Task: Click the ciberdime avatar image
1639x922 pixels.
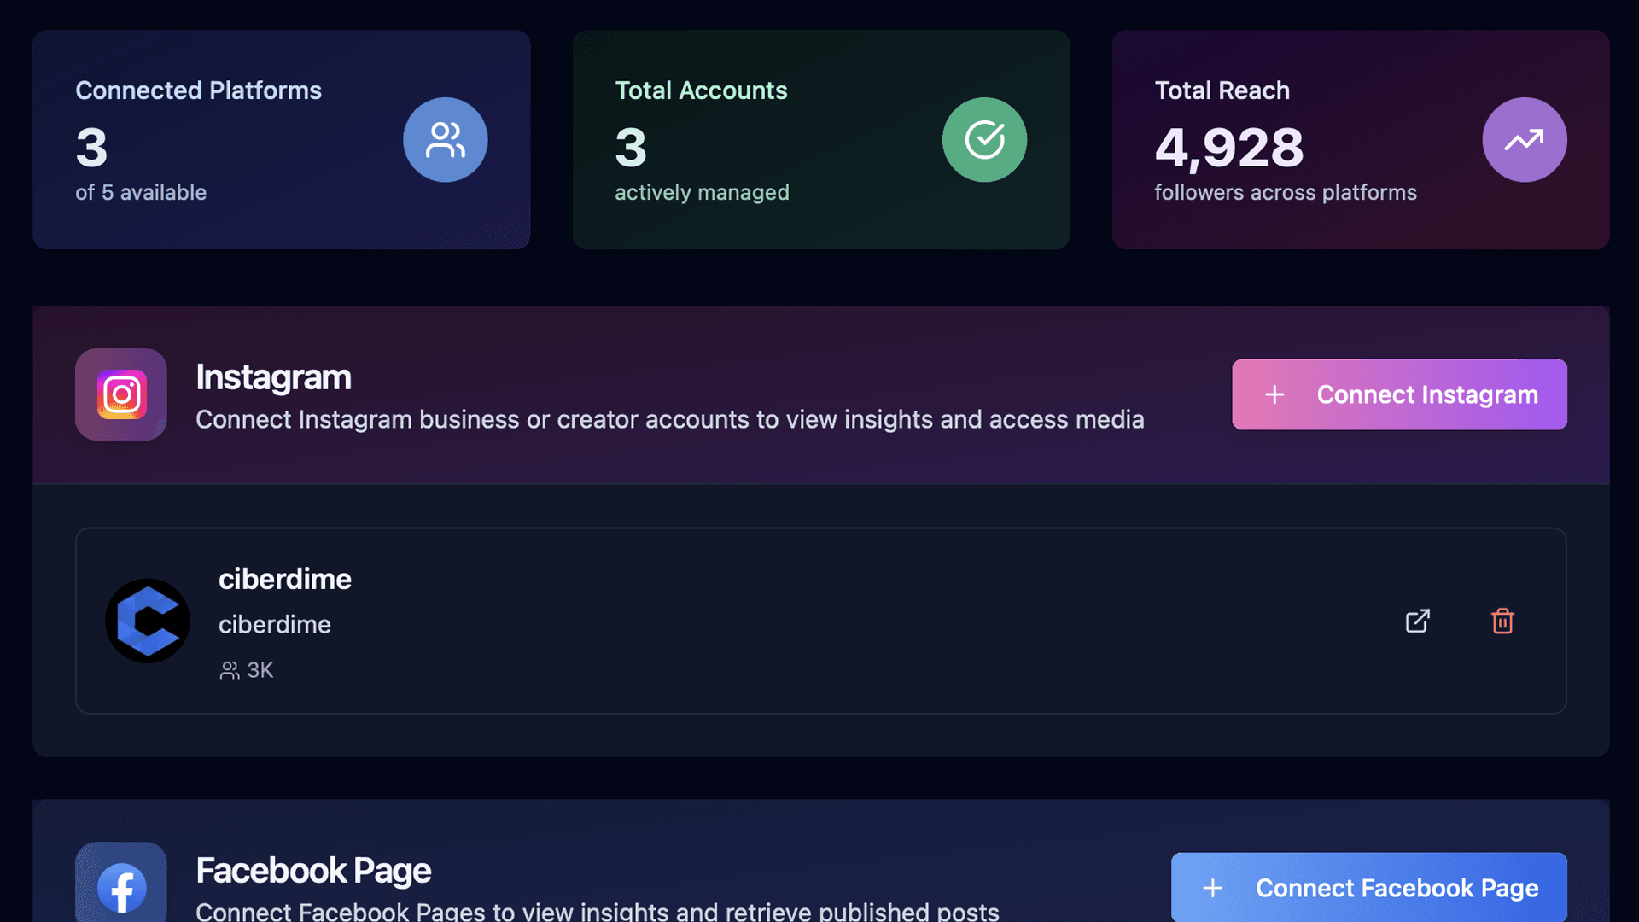Action: point(148,621)
